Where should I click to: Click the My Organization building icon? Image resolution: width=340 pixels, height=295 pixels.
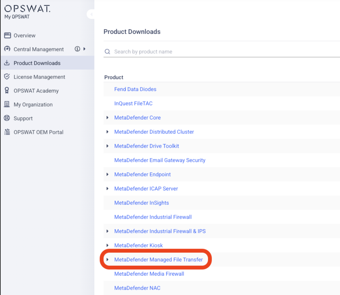tap(7, 104)
